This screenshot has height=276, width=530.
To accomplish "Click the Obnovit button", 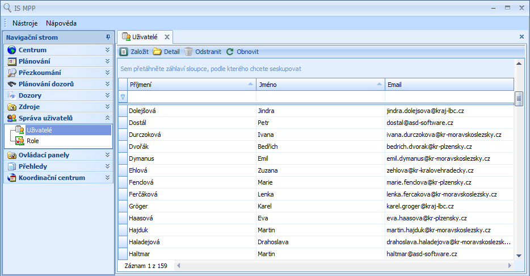I will pos(242,52).
